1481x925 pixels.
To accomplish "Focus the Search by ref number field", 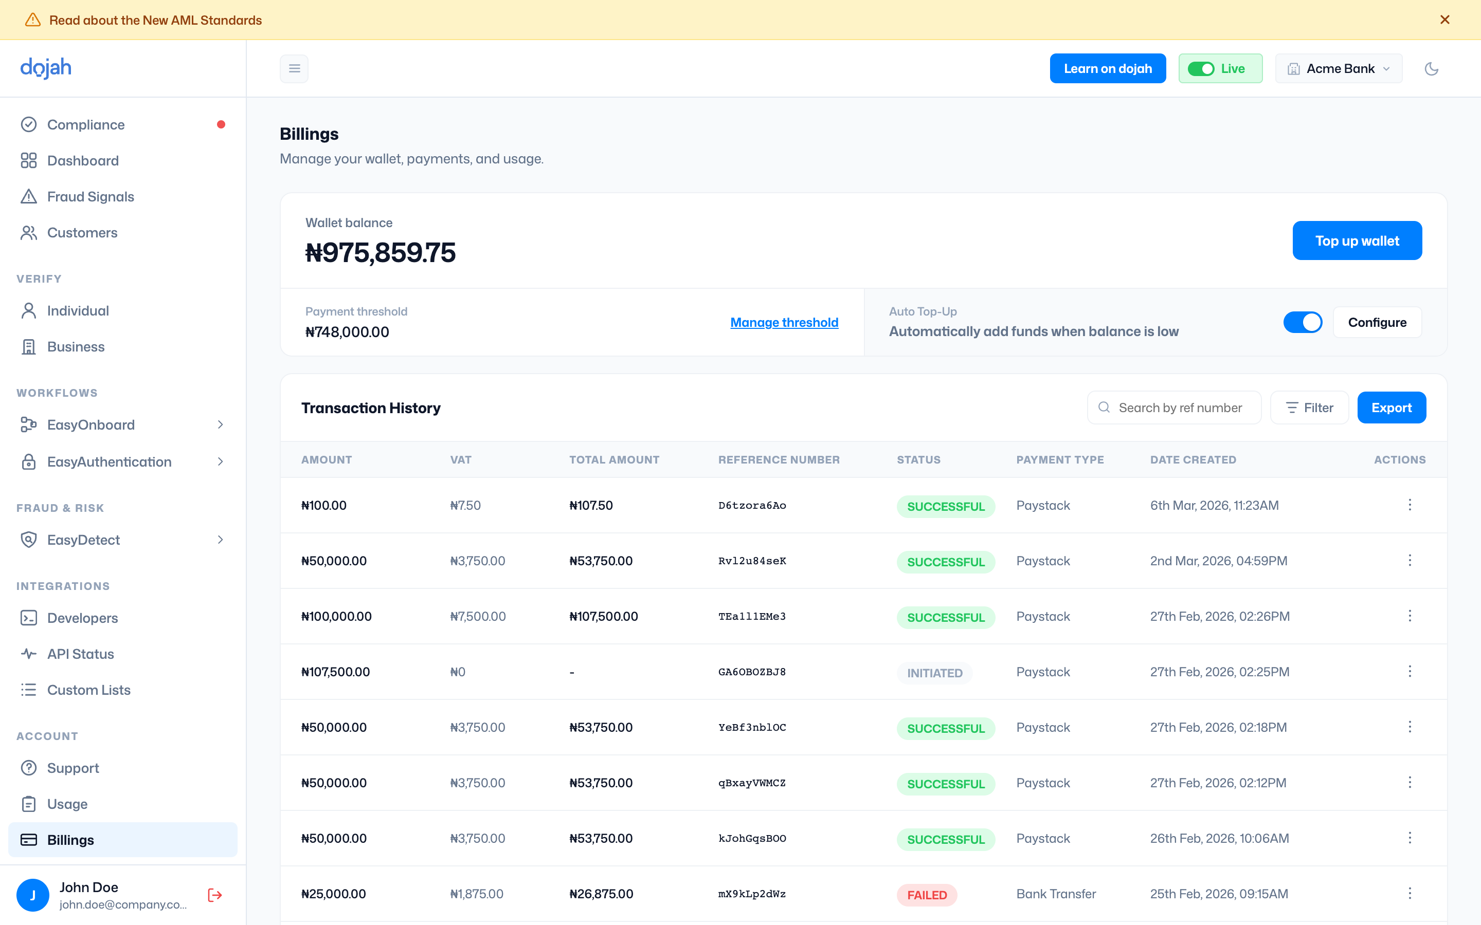I will point(1174,408).
